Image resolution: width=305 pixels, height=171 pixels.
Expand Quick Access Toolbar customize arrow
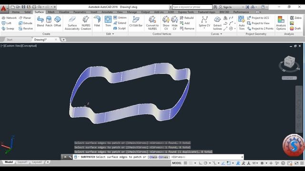[55, 7]
